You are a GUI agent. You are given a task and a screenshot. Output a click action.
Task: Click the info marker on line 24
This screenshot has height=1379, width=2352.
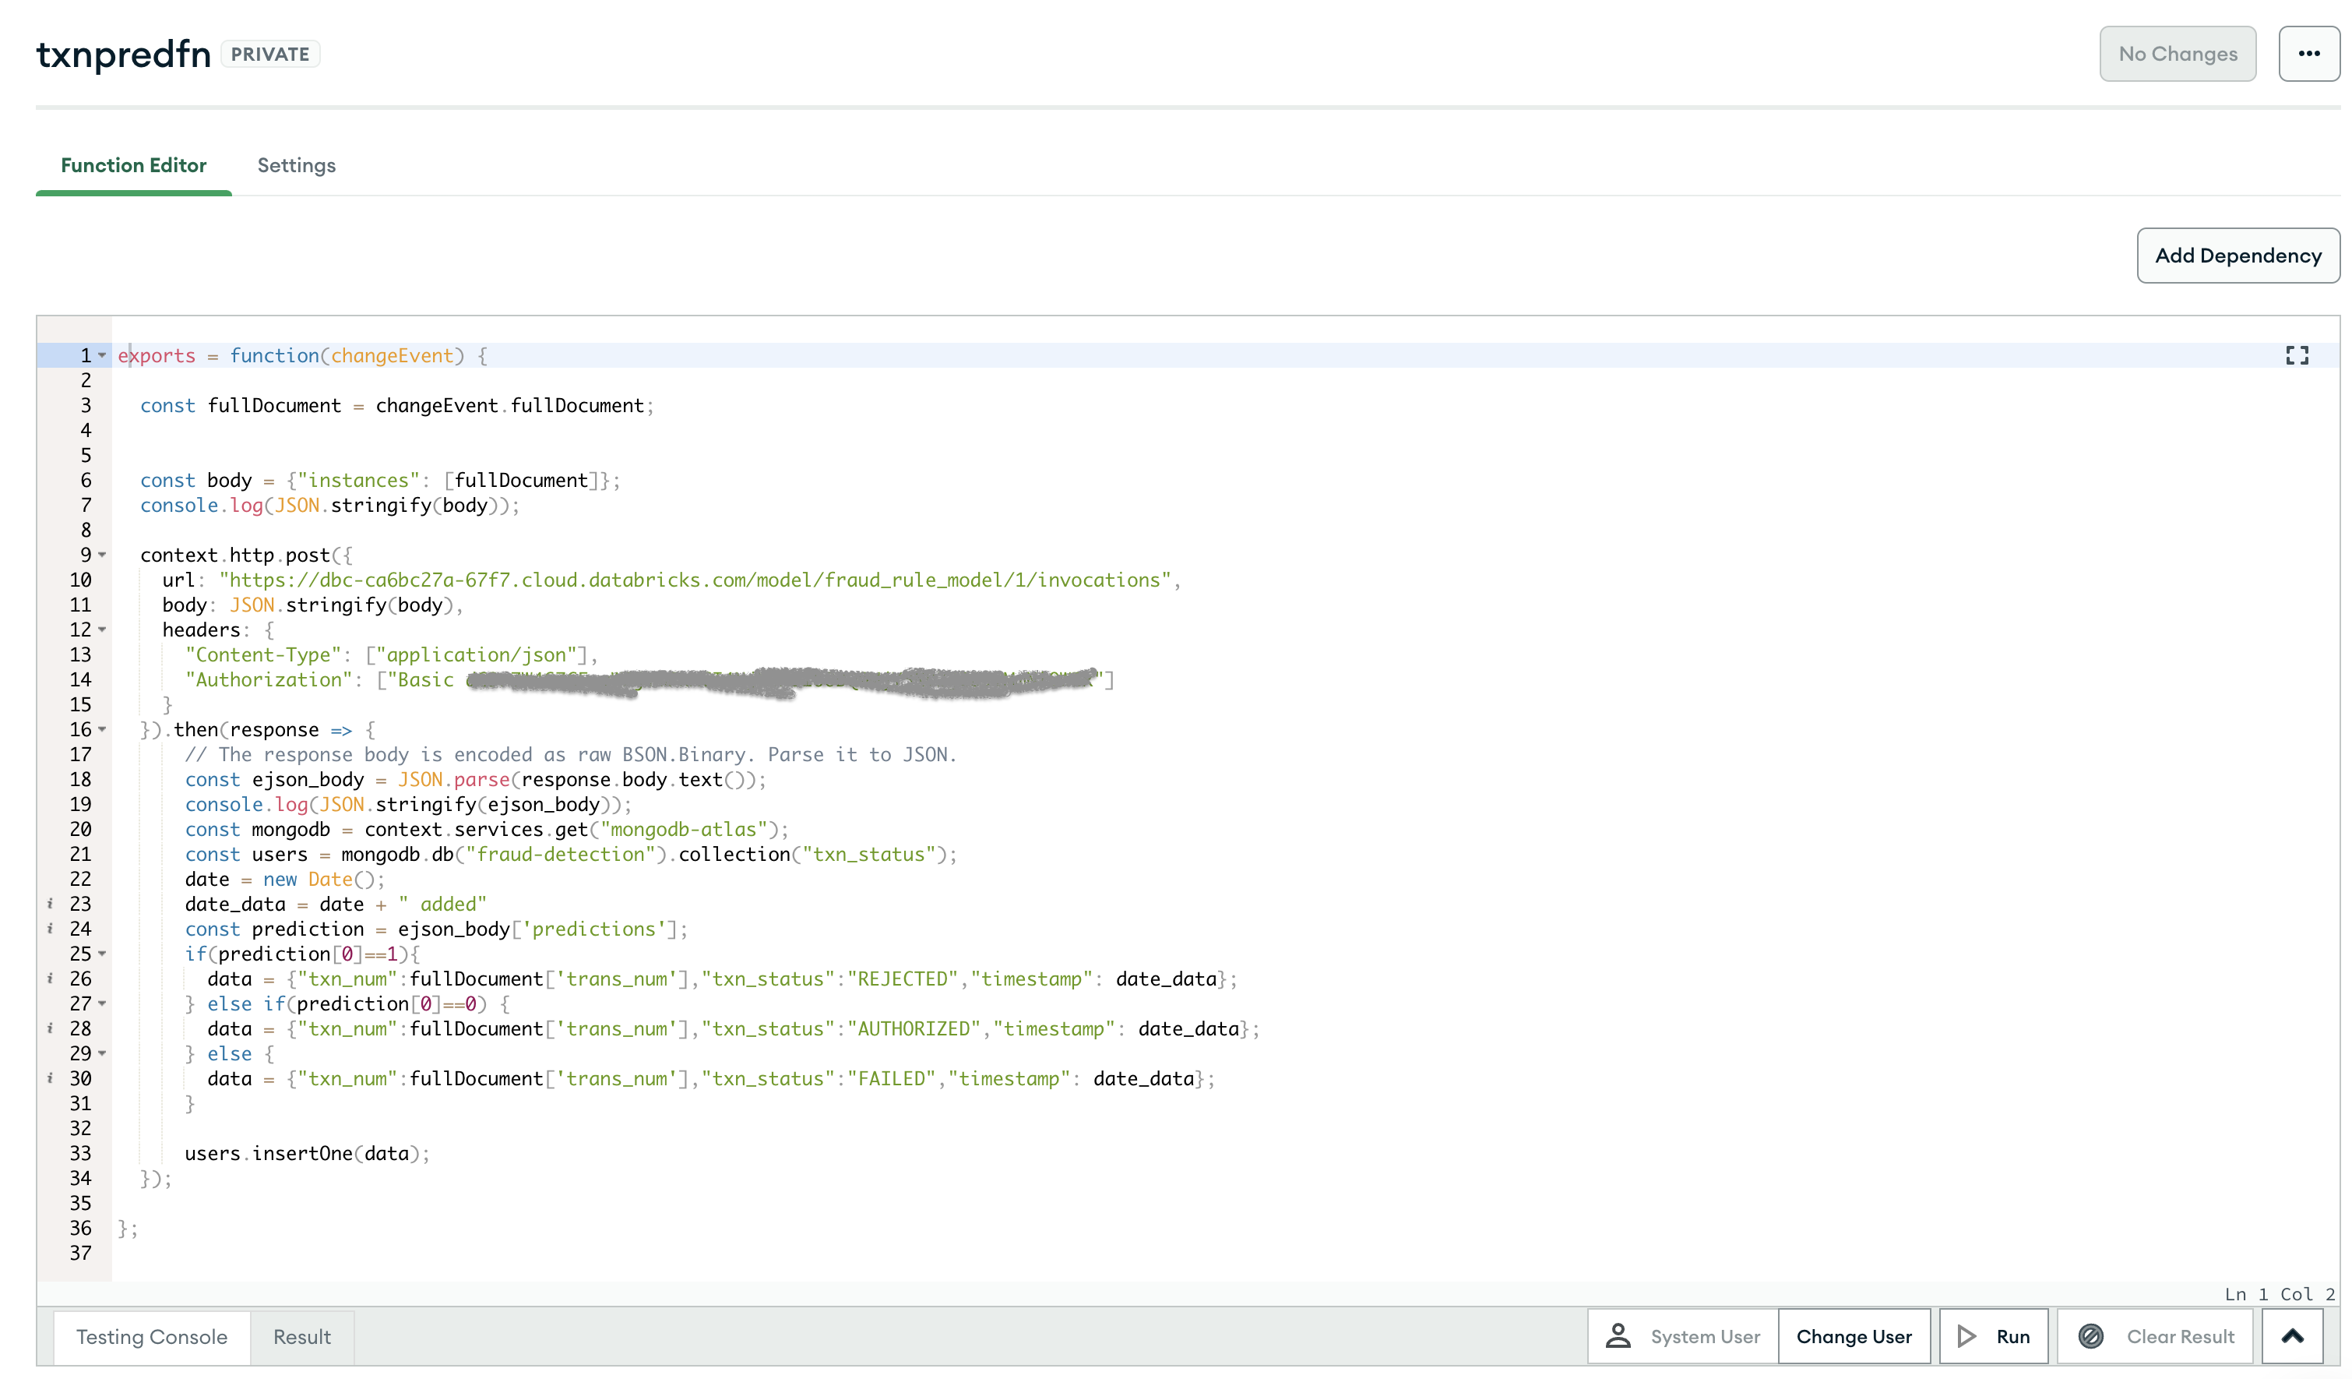pyautogui.click(x=51, y=929)
